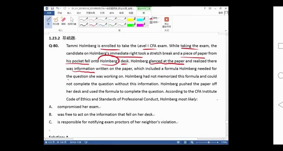Open zoom dialog via 170% label
Viewport: 283px width, 151px height.
[224, 143]
